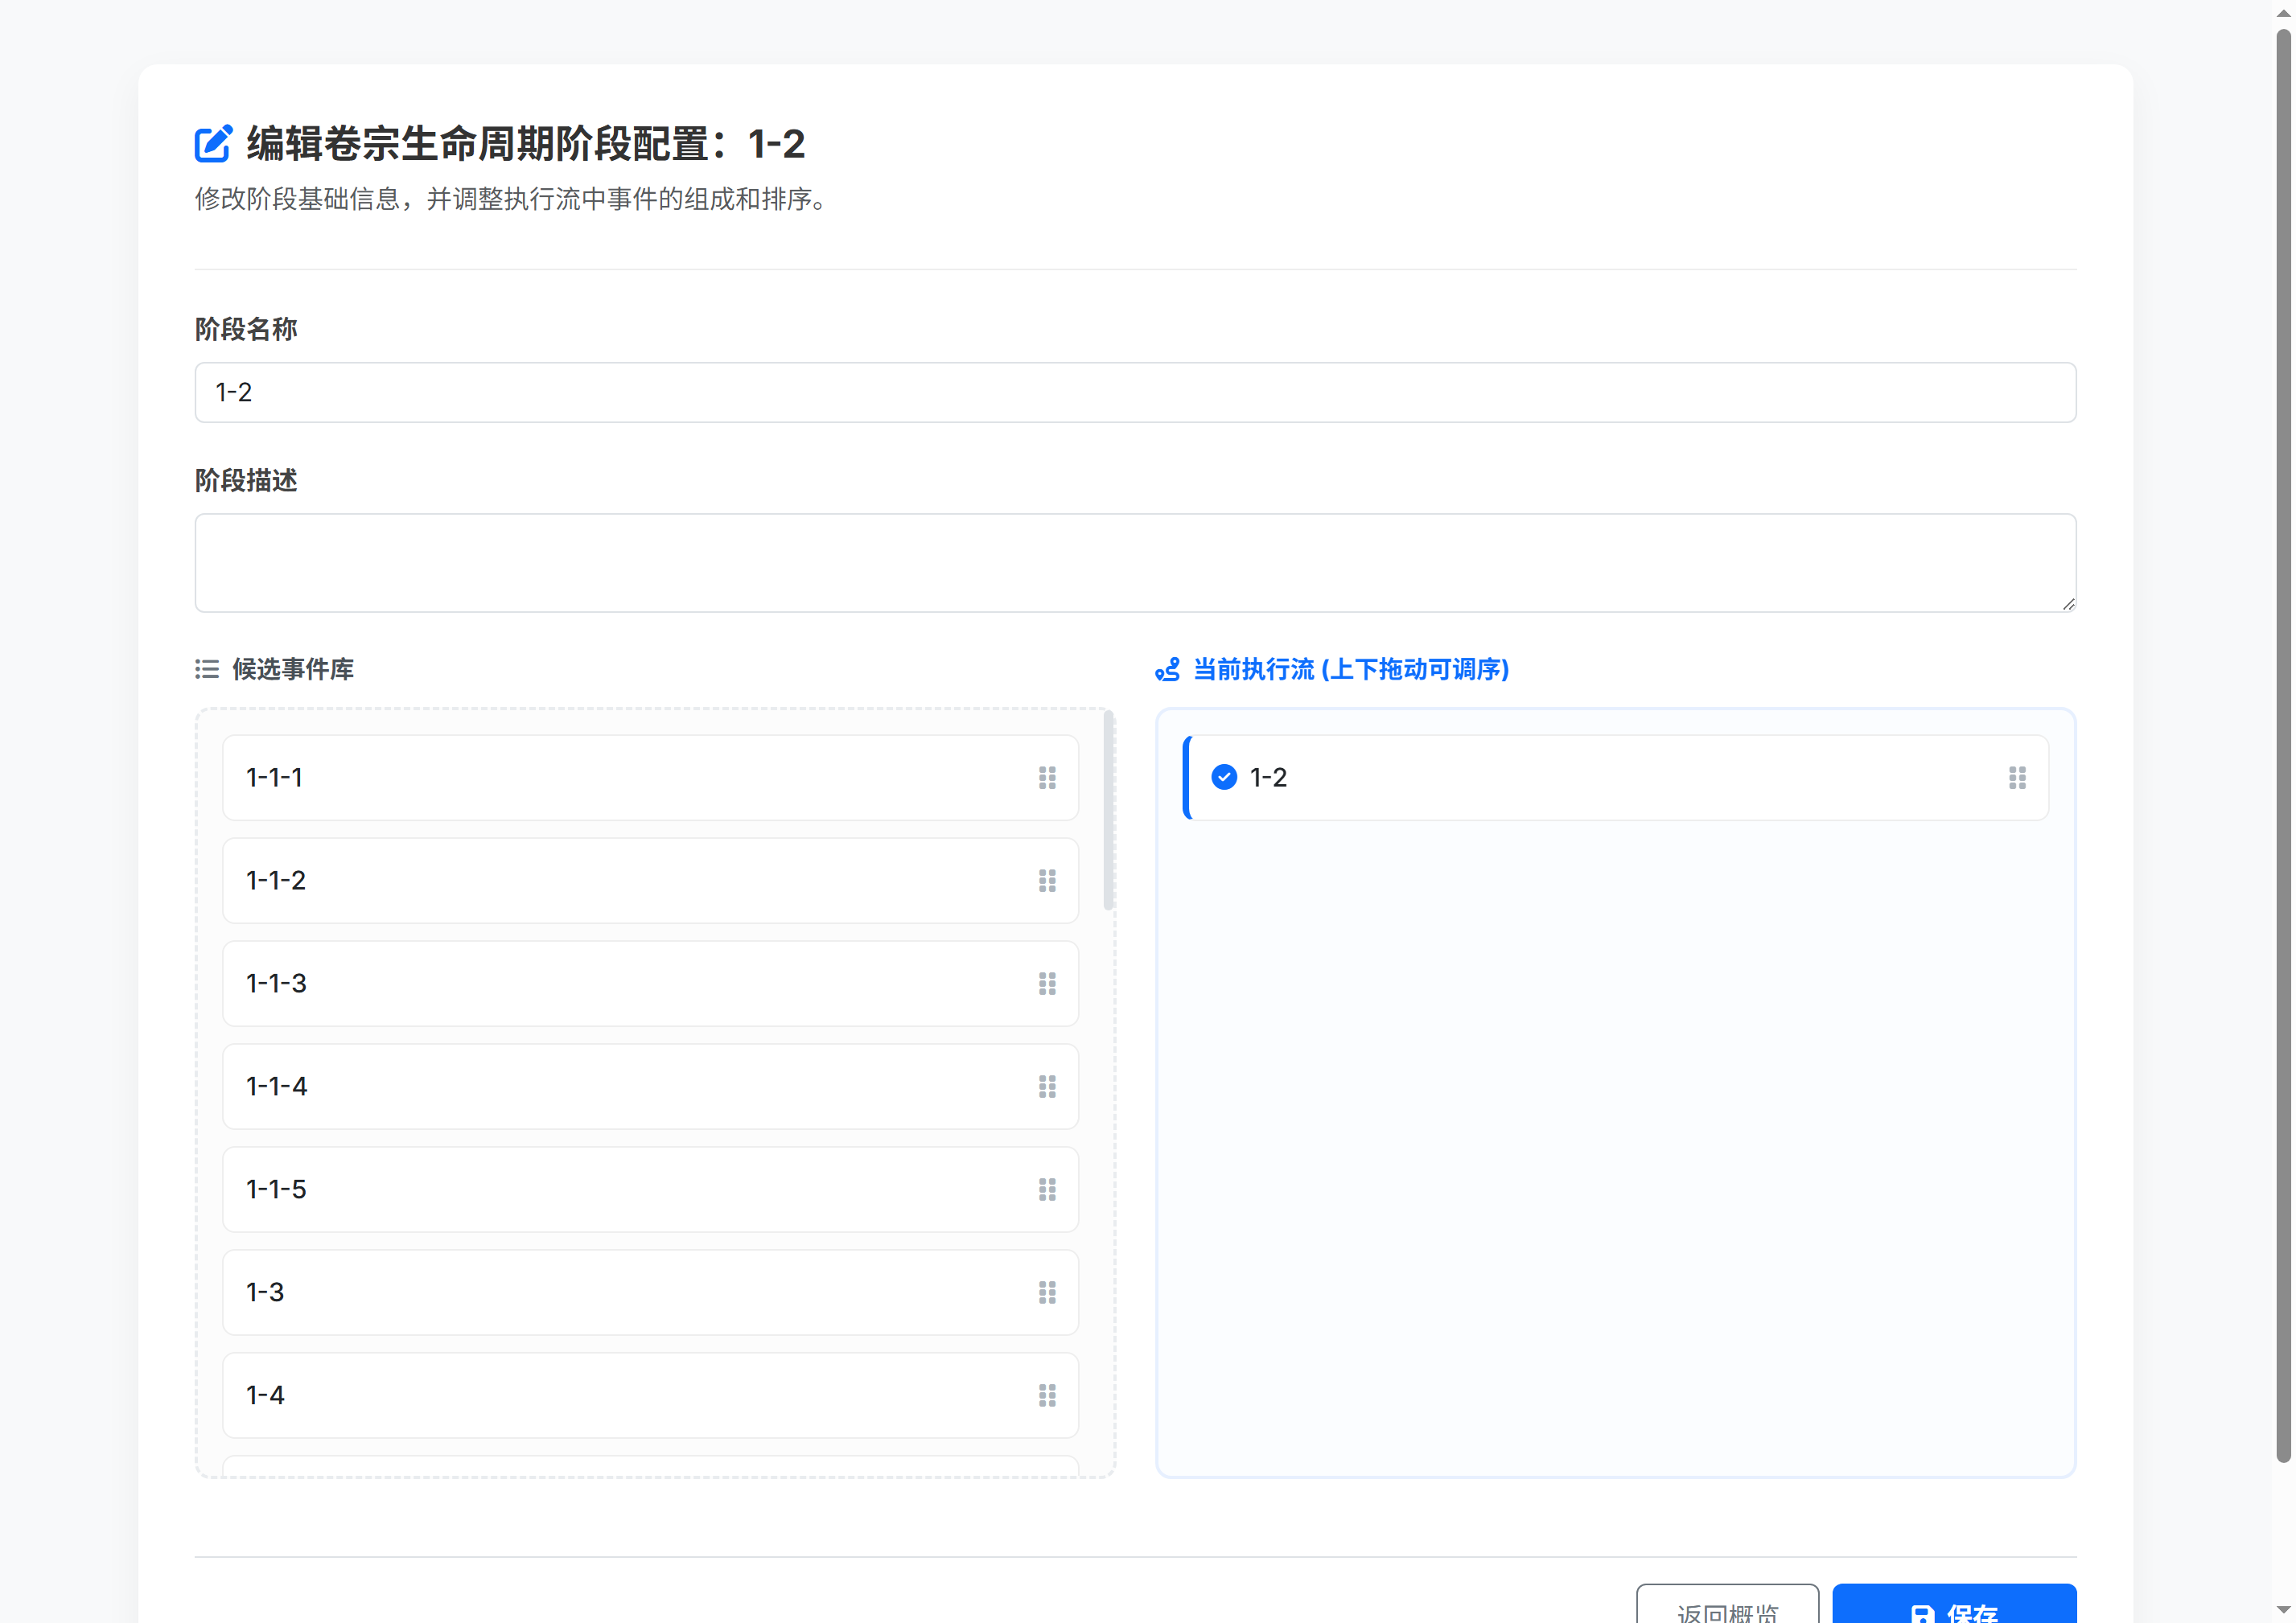Screen dimensions: 2296x1623
Task: Click the candidate event library list icon
Action: pyautogui.click(x=207, y=669)
